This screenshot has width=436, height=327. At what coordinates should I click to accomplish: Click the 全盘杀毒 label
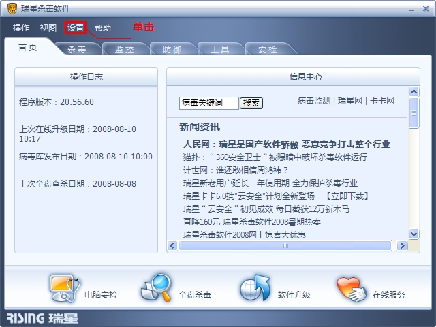pyautogui.click(x=195, y=294)
